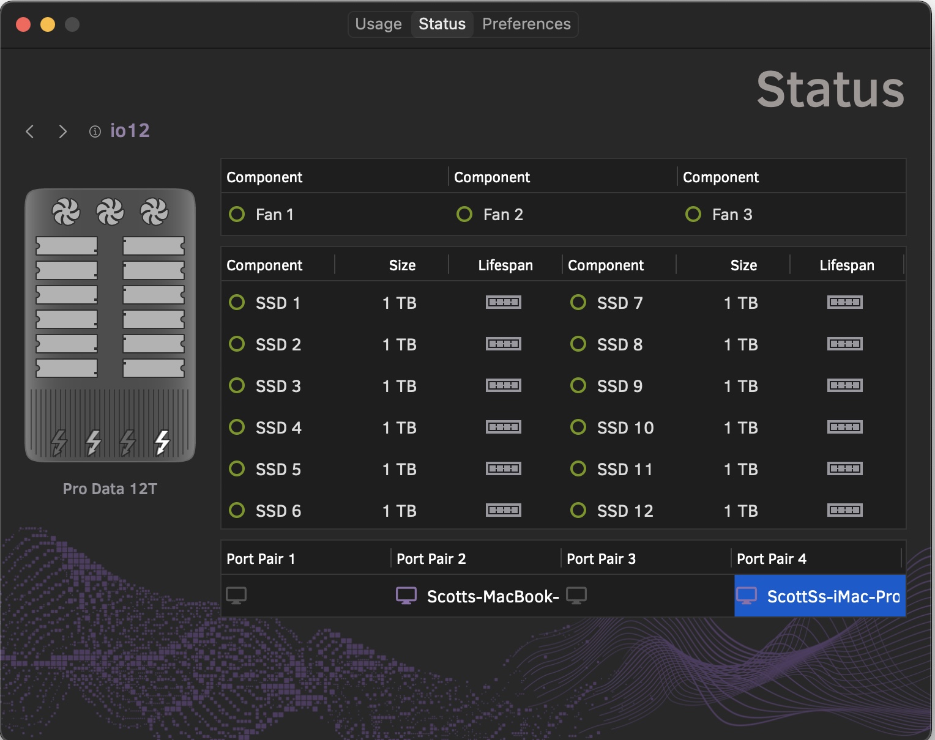Image resolution: width=935 pixels, height=740 pixels.
Task: Go back with the left chevron arrow
Action: (x=29, y=131)
